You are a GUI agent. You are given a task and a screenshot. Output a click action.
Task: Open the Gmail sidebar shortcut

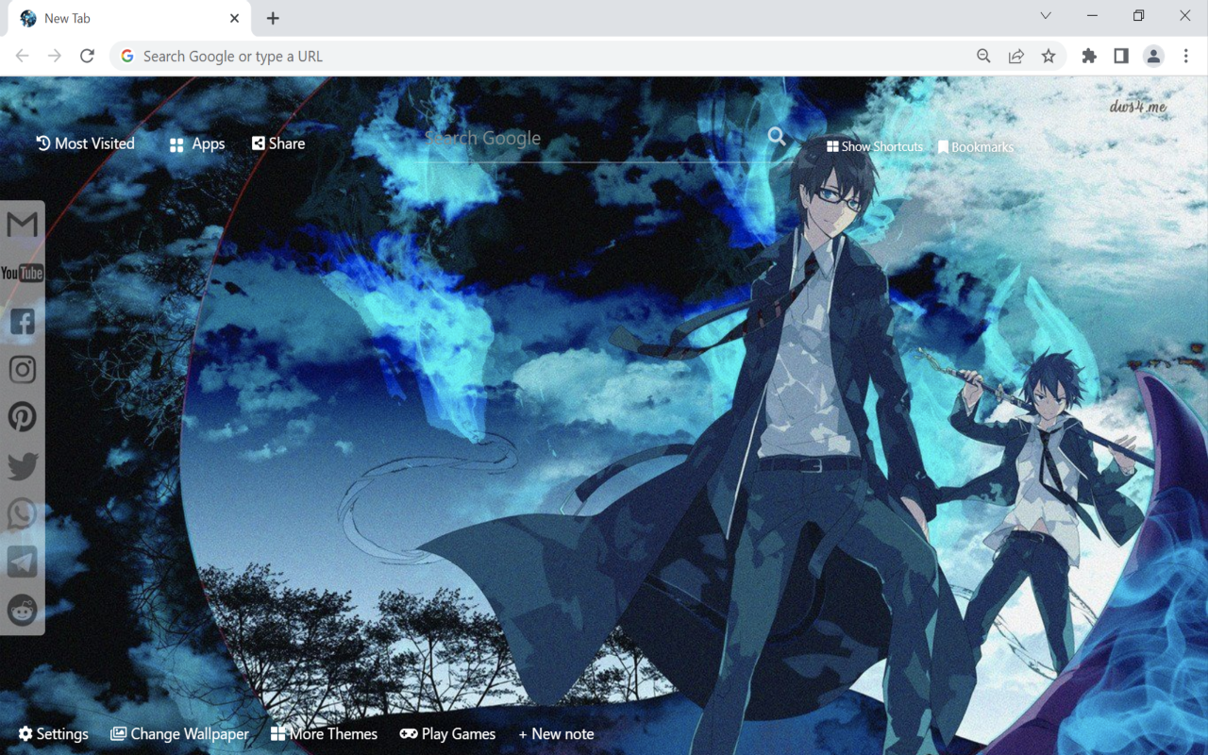tap(22, 225)
